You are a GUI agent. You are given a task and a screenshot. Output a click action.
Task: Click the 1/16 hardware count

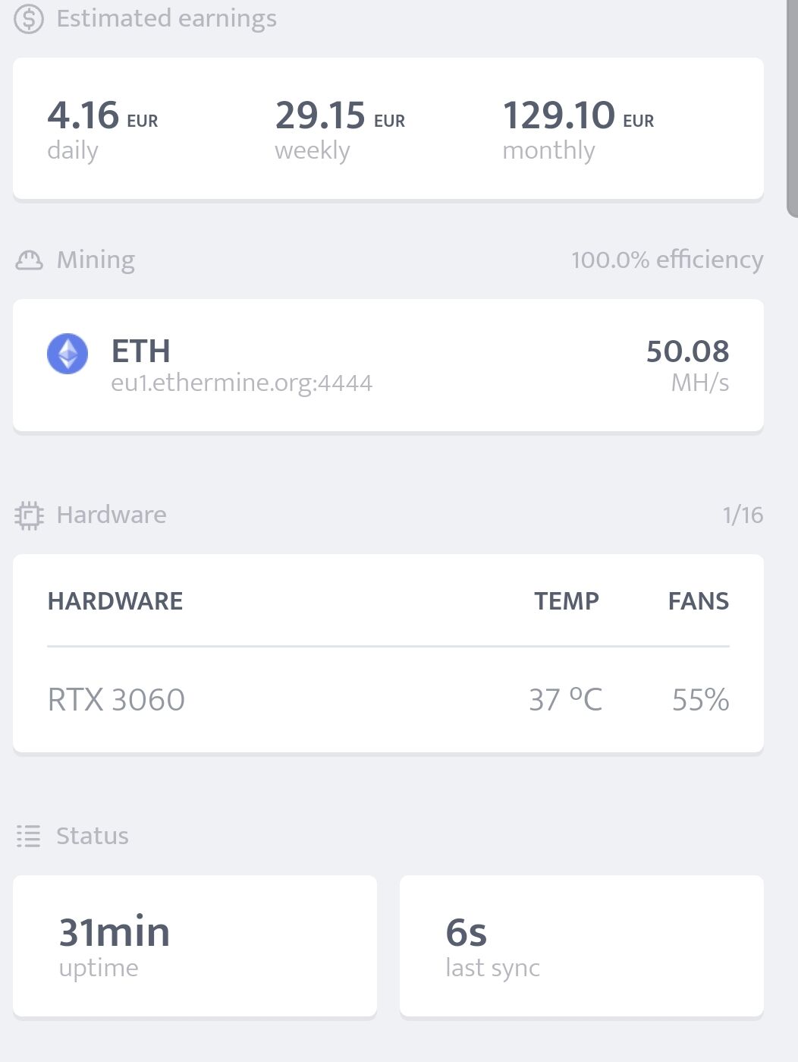tap(743, 515)
